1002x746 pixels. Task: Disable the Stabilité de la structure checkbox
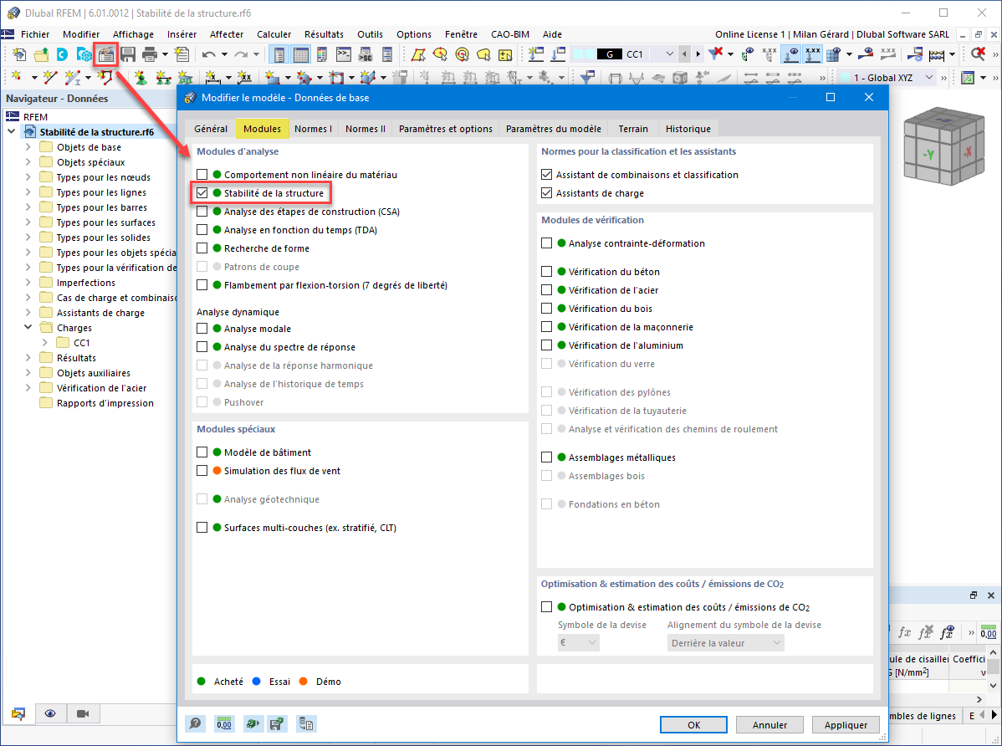[202, 192]
